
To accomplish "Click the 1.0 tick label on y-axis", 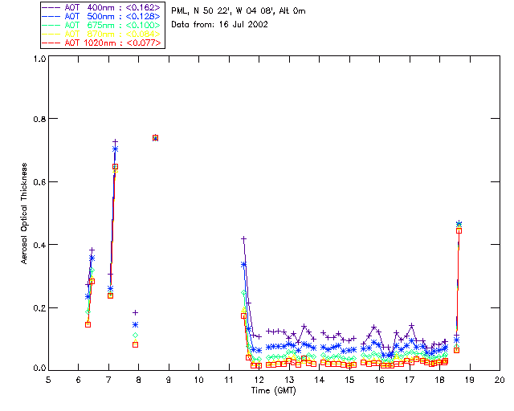I will pos(39,59).
